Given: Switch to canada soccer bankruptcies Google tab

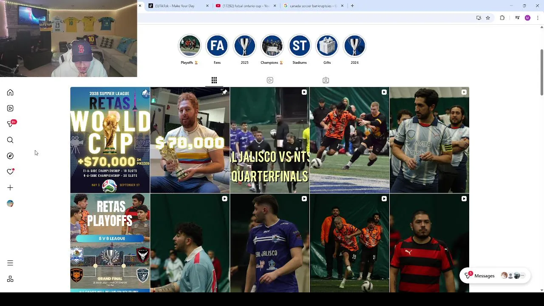Looking at the screenshot, I should click(313, 6).
